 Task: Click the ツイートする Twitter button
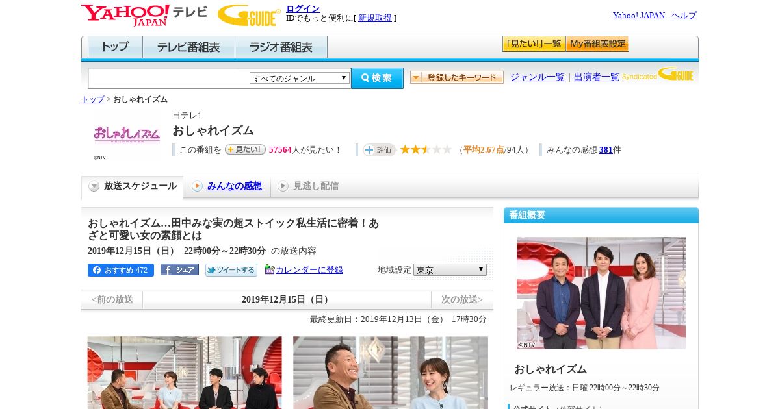pos(231,270)
